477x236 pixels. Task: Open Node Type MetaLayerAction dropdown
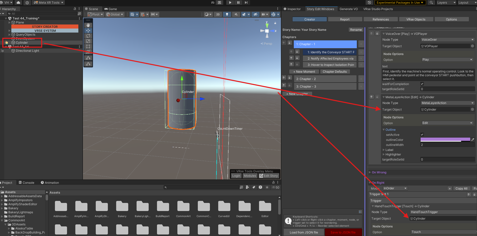point(448,103)
